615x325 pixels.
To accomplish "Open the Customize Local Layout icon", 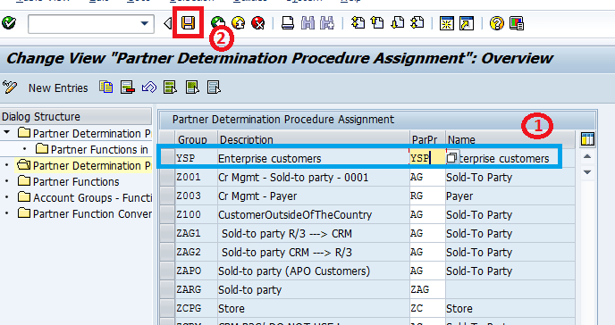I will tap(517, 23).
